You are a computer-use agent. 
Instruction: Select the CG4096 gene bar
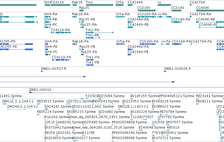[x=210, y=10]
